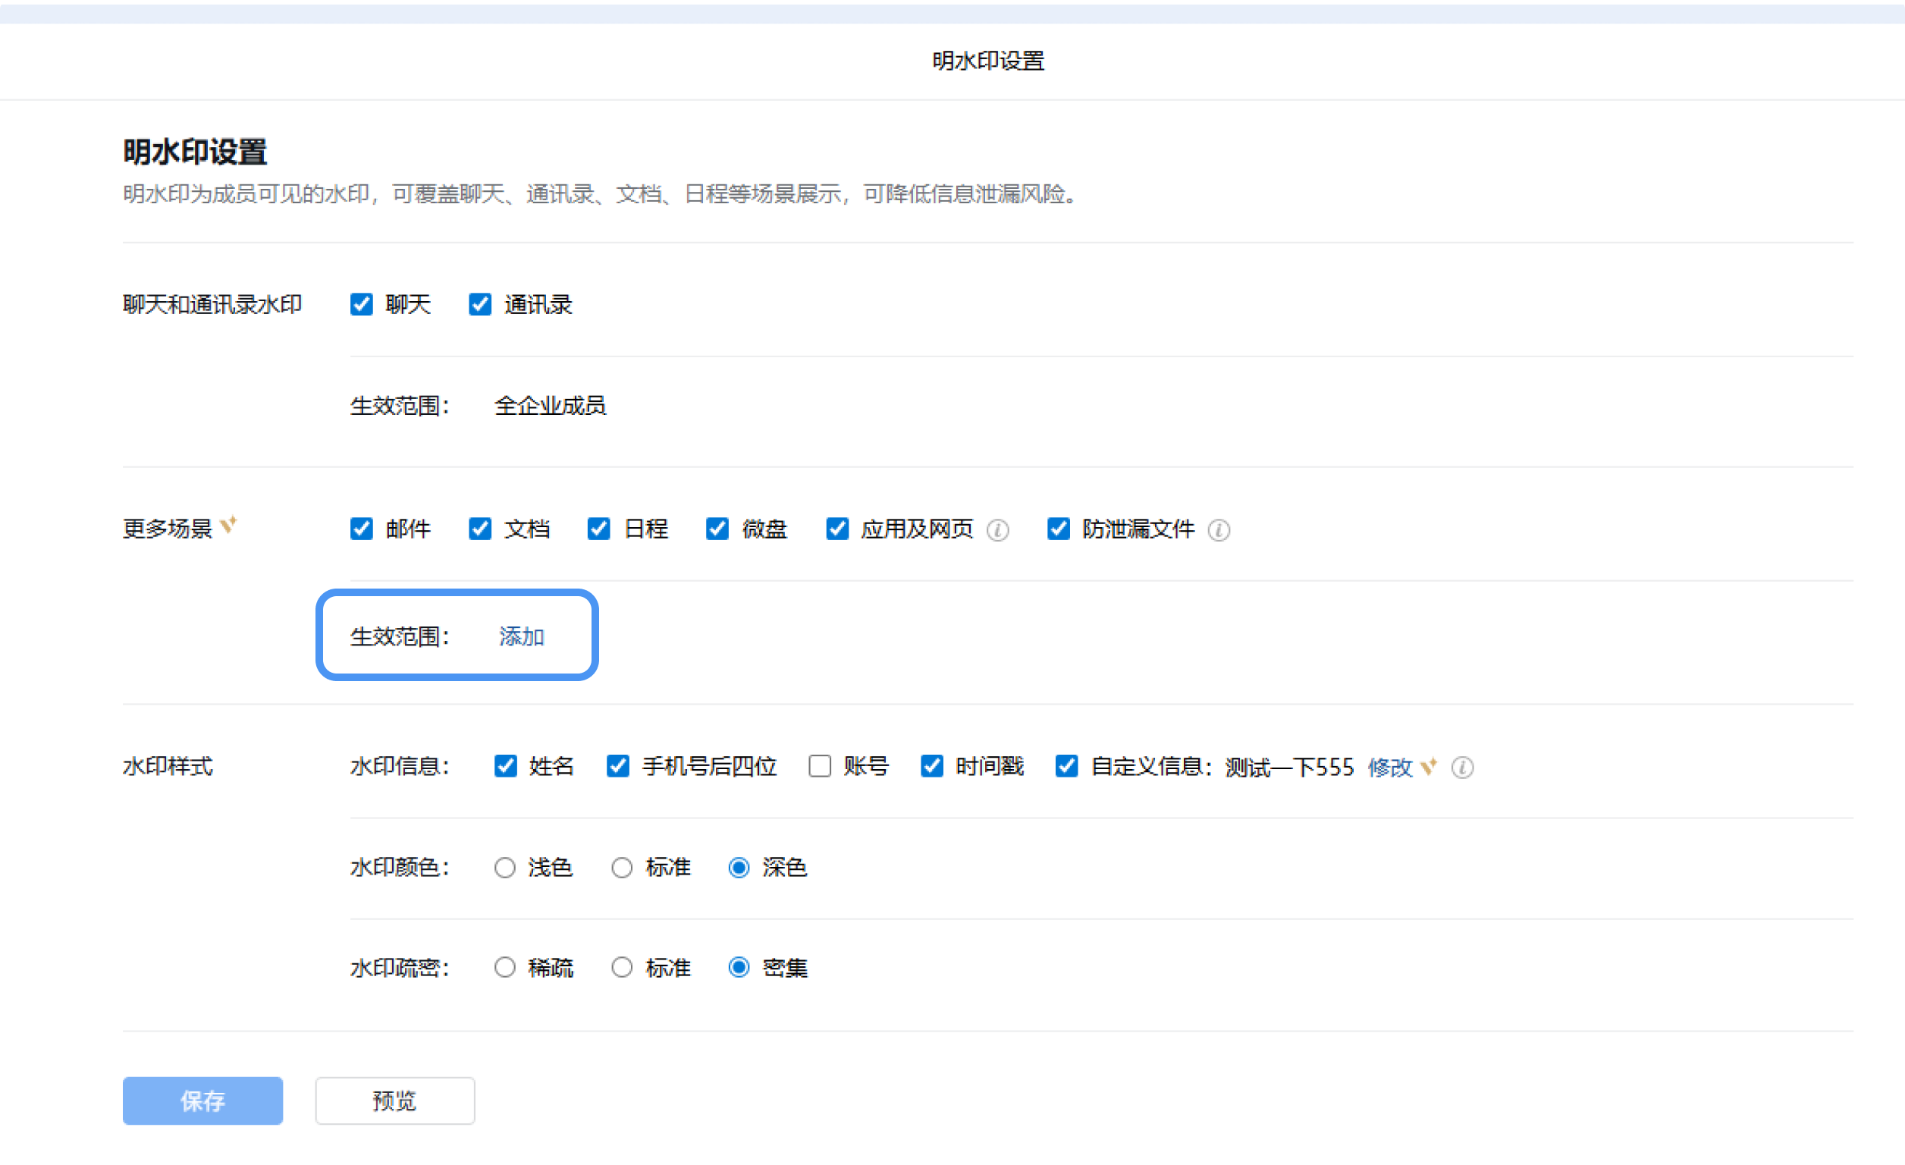Select 标准 watermark density
This screenshot has height=1165, width=1905.
(622, 968)
